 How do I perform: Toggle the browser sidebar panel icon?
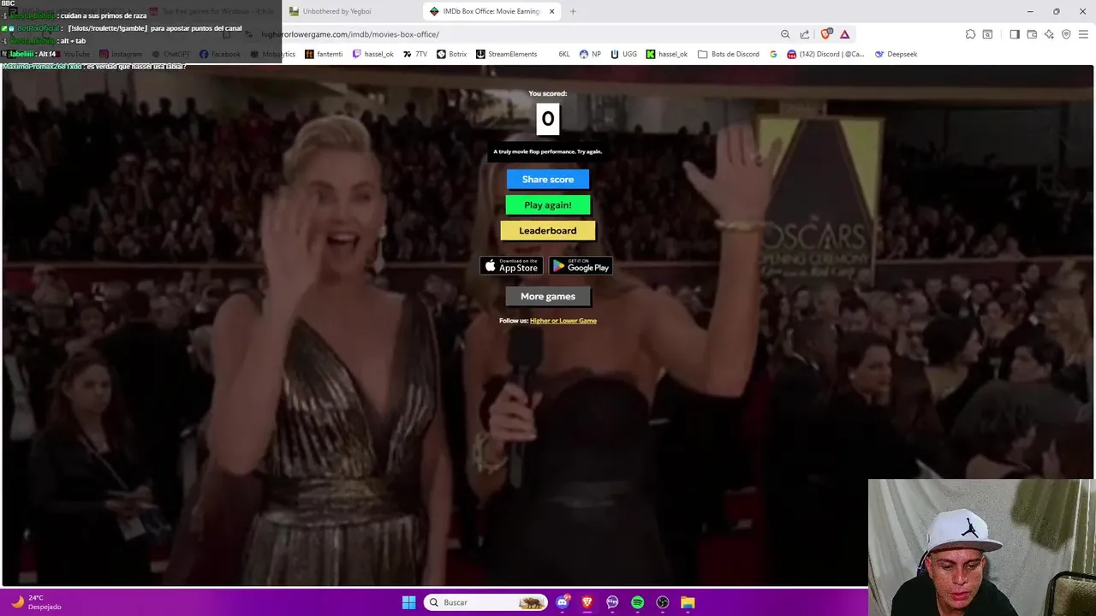click(1015, 34)
